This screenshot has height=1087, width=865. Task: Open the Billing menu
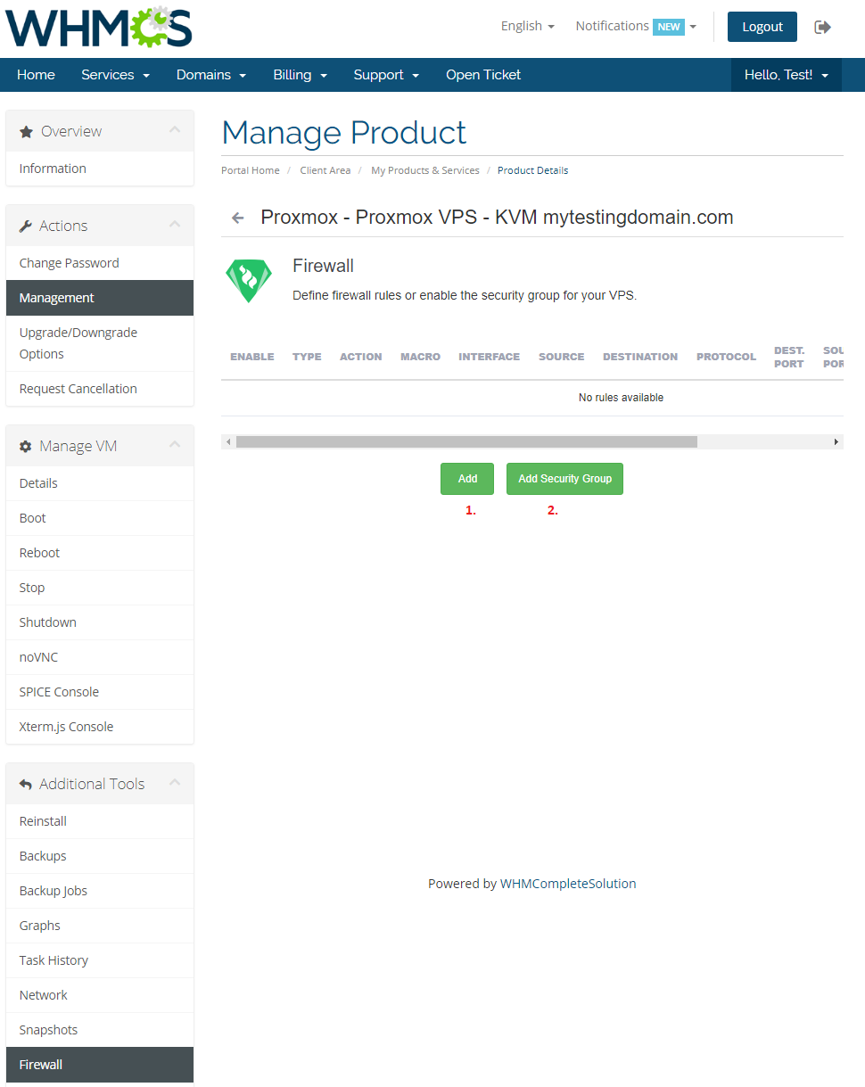[x=301, y=75]
